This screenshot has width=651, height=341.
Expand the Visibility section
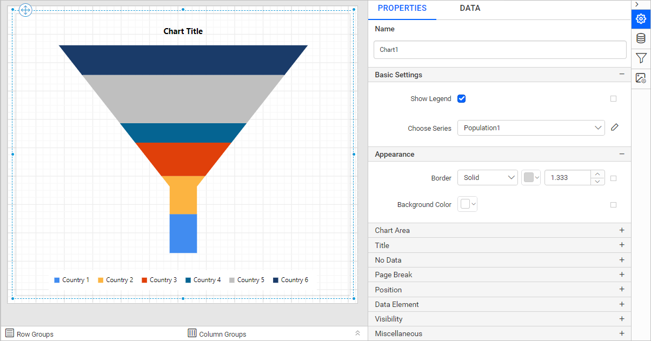pos(622,319)
